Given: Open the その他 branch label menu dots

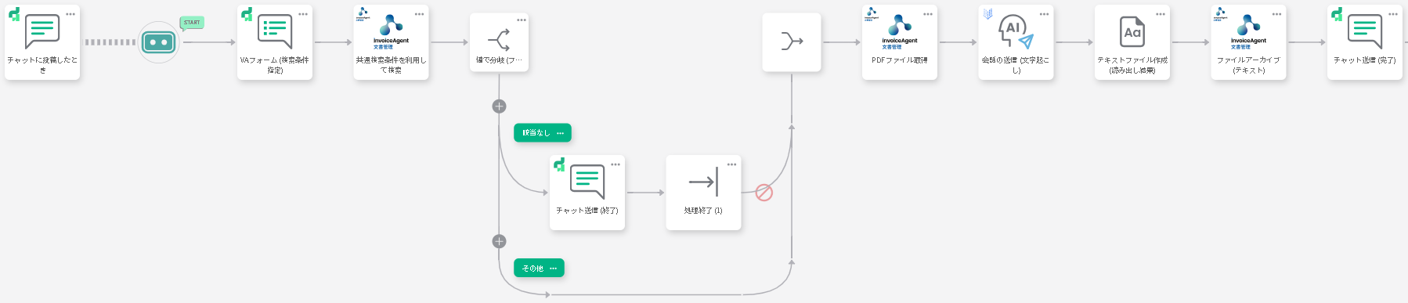Looking at the screenshot, I should pyautogui.click(x=553, y=269).
